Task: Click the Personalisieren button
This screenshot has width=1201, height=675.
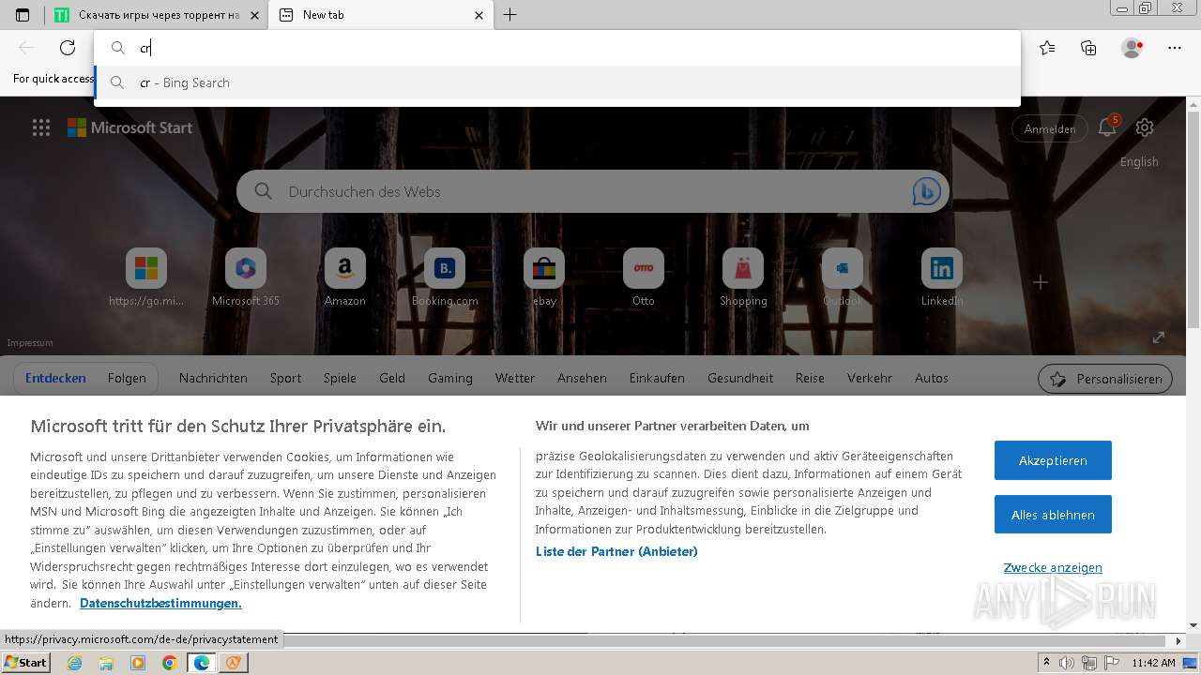Action: [1105, 379]
